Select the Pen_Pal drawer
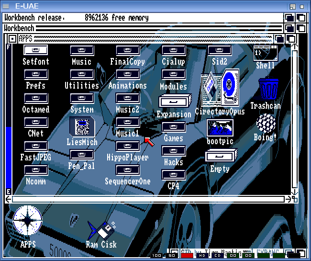311x261 pixels. click(82, 155)
